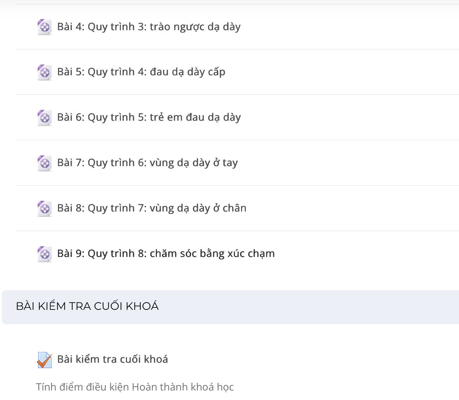This screenshot has width=459, height=400.
Task: Open lesson Bài 8: vùng dạ dày ở chân
Action: coord(152,208)
